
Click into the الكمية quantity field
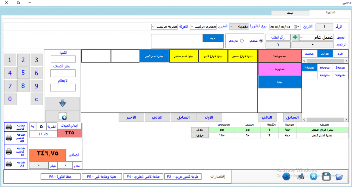point(63,59)
